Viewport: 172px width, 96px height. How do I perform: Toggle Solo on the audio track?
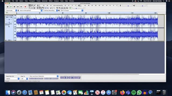[x=11, y=17]
